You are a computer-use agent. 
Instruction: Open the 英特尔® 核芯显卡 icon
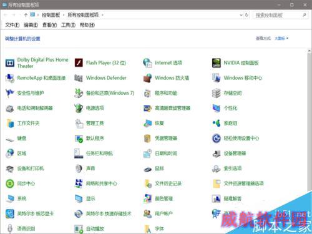[x=10, y=214]
